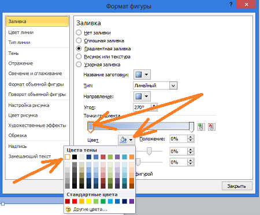Choose Другие цвета option
This screenshot has width=260, height=215.
pos(90,209)
